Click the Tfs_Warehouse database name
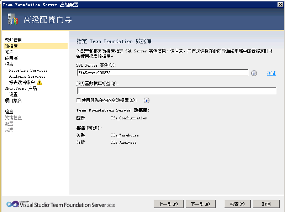 125,135
